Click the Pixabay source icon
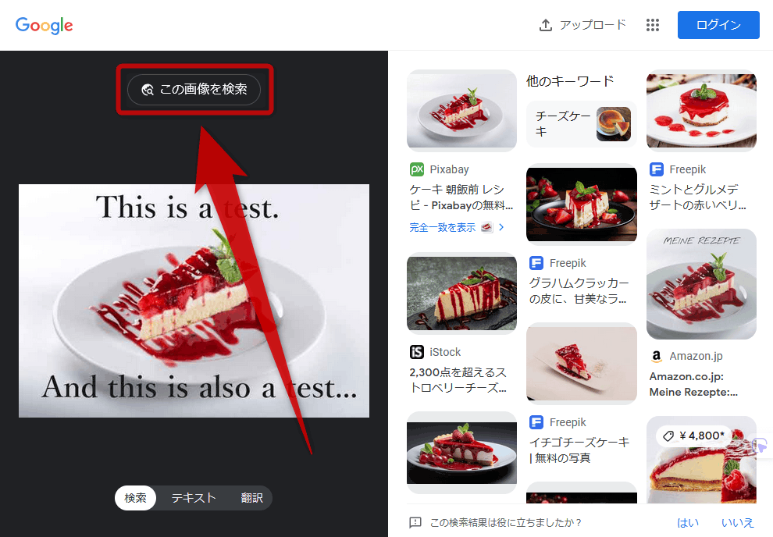773x537 pixels. (417, 169)
